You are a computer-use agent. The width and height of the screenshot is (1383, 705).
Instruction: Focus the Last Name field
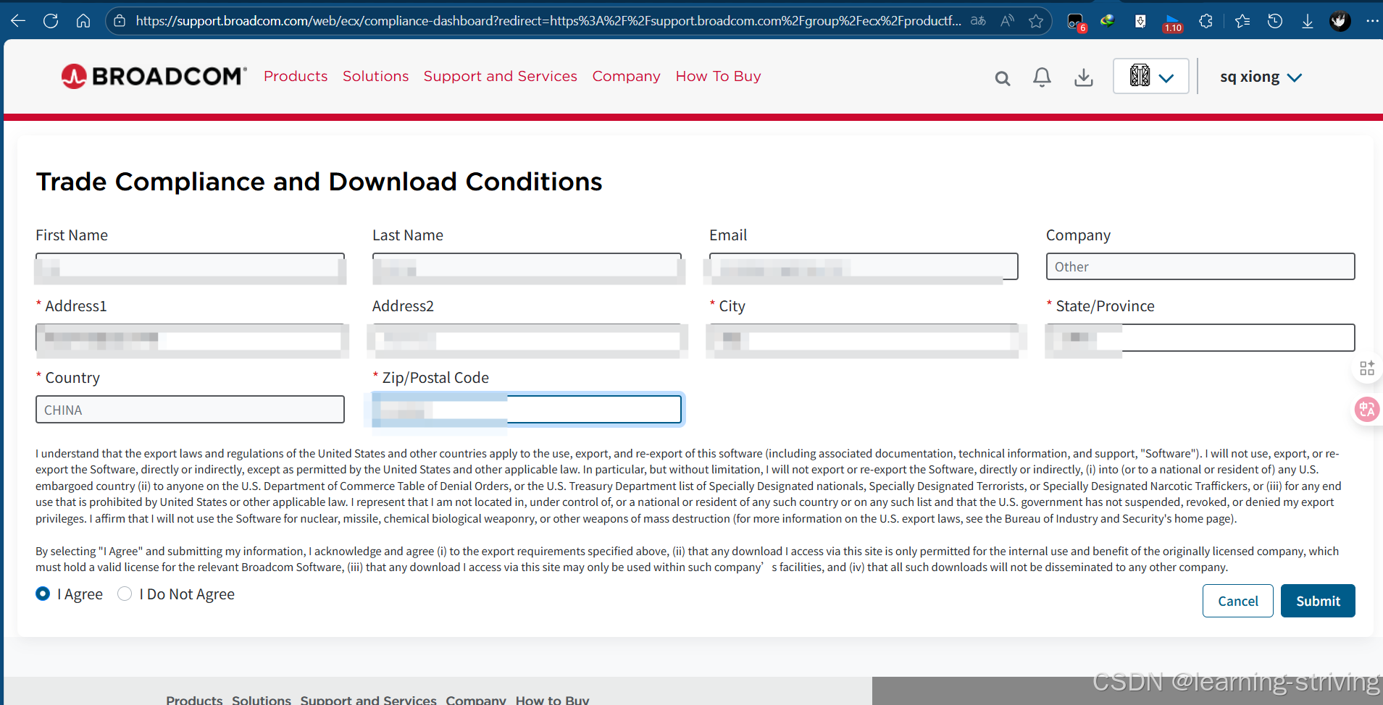[x=527, y=266]
